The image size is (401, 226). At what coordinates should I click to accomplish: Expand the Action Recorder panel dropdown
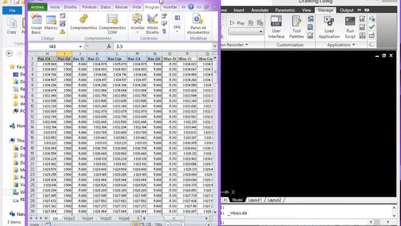[246, 45]
